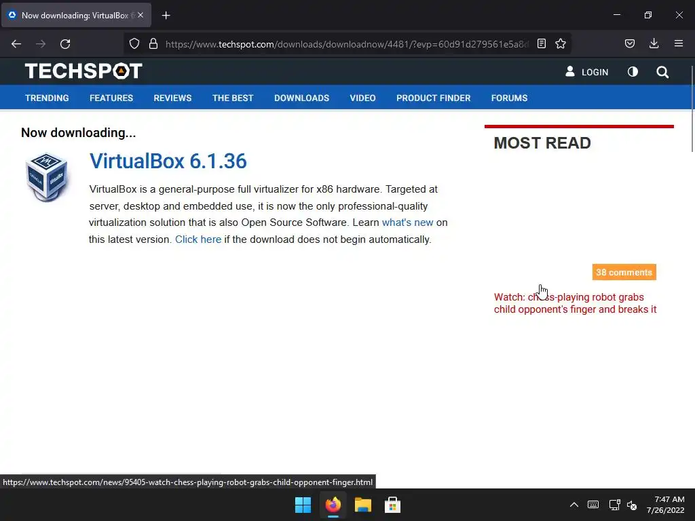This screenshot has height=521, width=695.
Task: Open a new browser tab
Action: [x=166, y=16]
